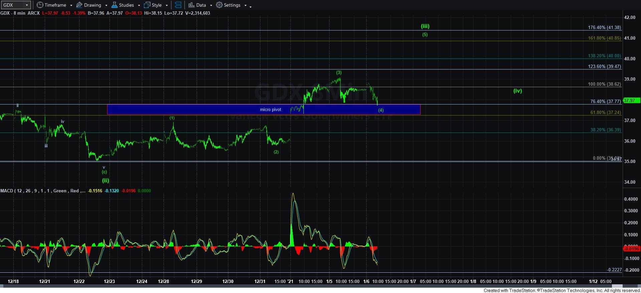The width and height of the screenshot is (641, 293).
Task: Click the Style icon
Action: (x=147, y=5)
